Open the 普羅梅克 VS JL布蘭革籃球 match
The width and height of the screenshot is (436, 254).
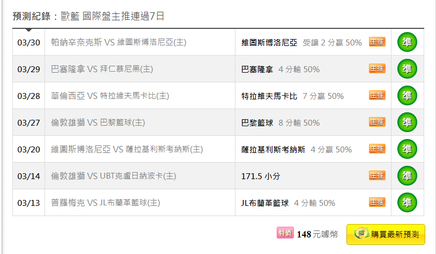click(106, 203)
